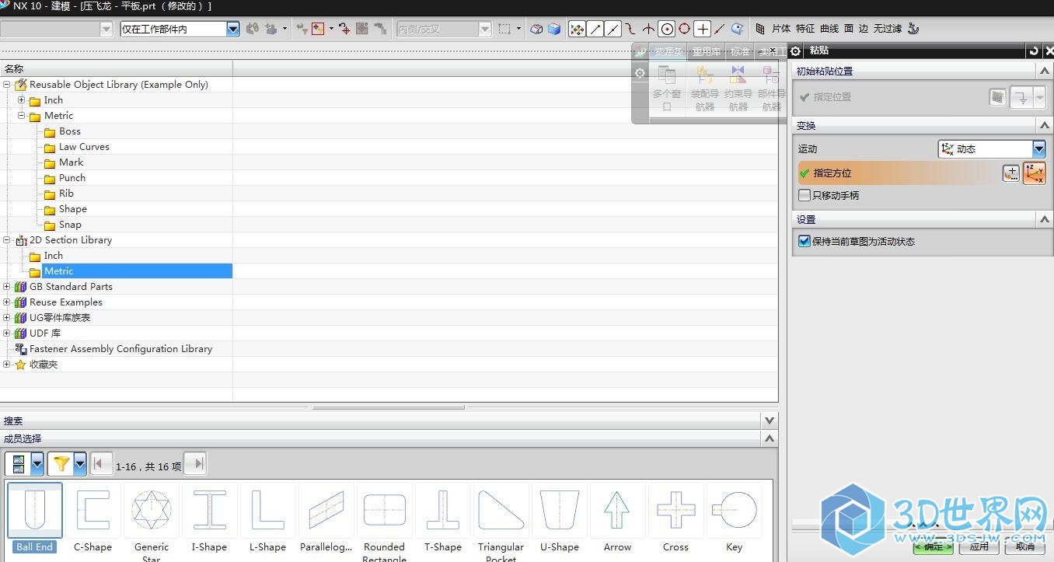Screen dimensions: 1054x562
Task: Collapse the 初始粘贴位置 section
Action: point(1045,71)
